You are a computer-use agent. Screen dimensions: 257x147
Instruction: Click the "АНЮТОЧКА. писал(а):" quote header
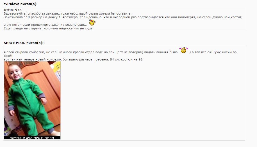click(23, 43)
